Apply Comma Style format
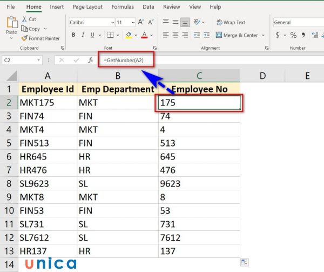This screenshot has width=324, height=272. point(303,35)
